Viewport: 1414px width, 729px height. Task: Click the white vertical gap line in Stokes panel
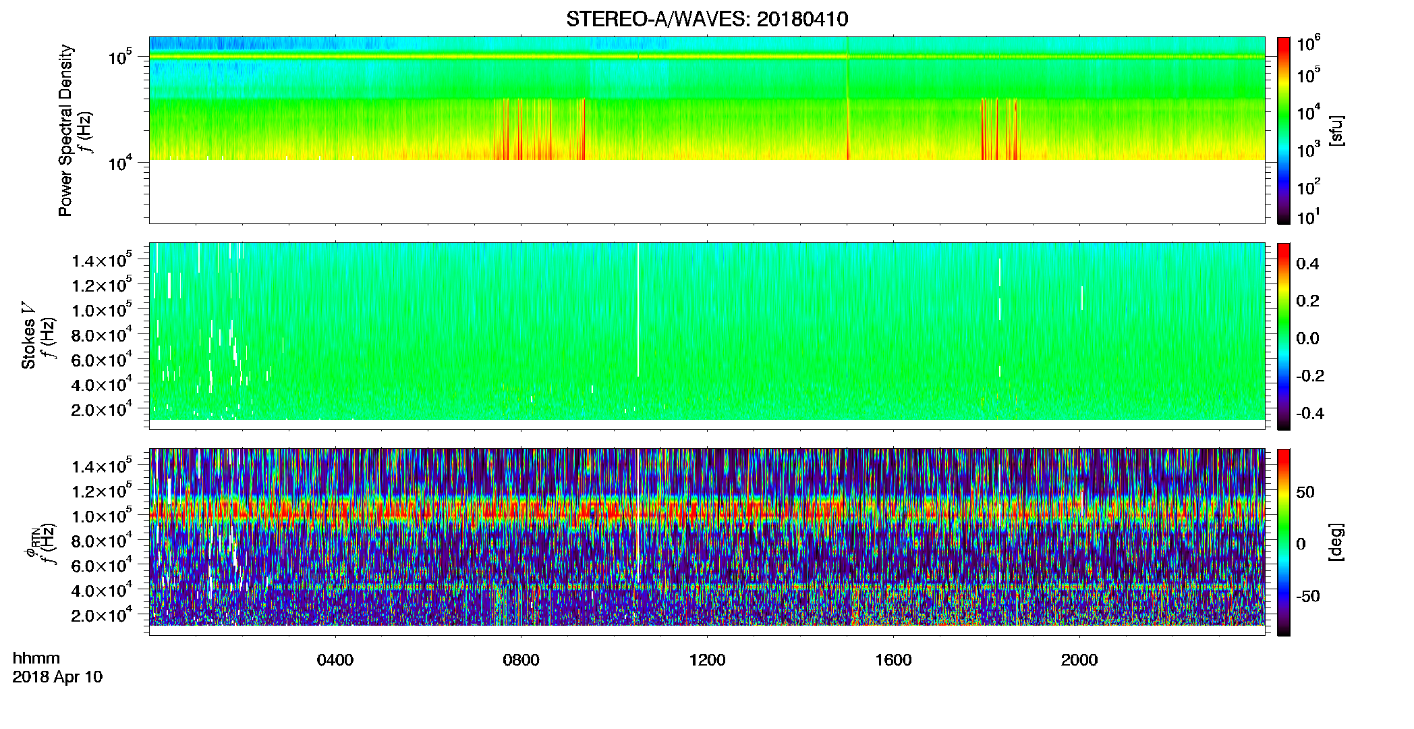tap(638, 309)
